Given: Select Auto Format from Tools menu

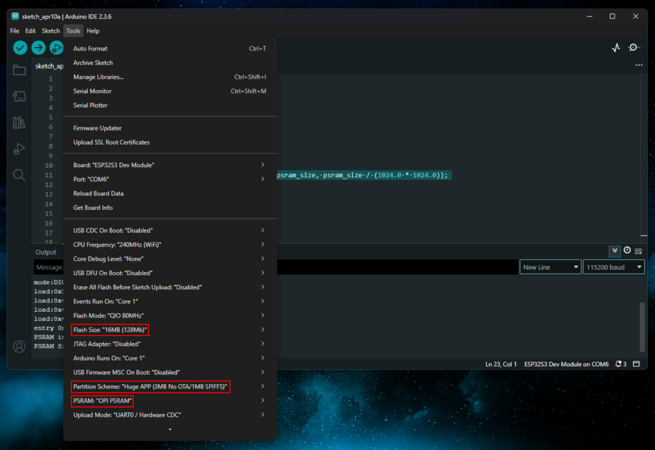Looking at the screenshot, I should tap(90, 49).
